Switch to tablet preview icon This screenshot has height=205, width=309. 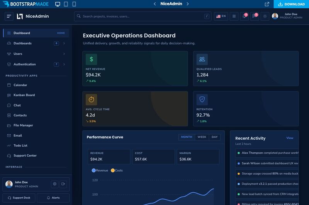click(x=66, y=4)
